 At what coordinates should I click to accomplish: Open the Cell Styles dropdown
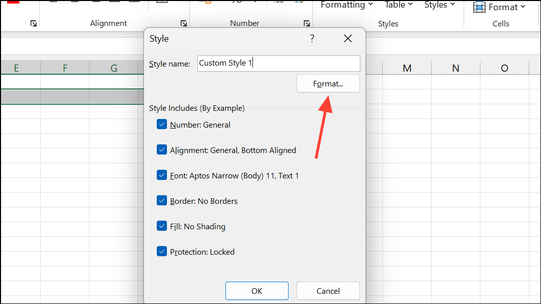coord(439,5)
